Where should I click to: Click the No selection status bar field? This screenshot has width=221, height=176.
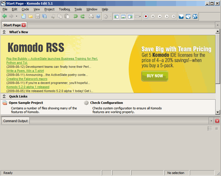click(x=177, y=173)
